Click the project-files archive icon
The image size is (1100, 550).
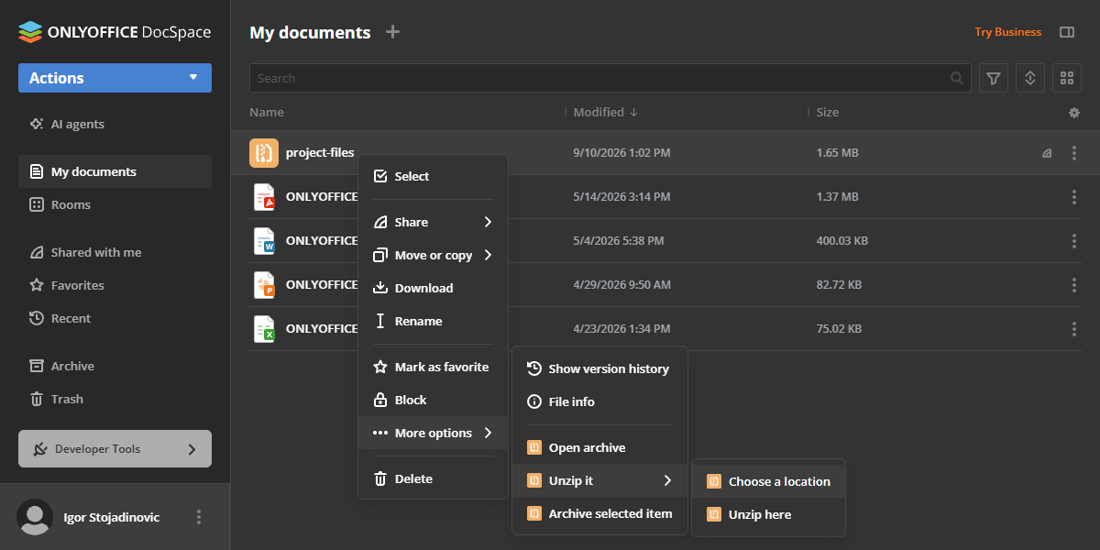(264, 153)
